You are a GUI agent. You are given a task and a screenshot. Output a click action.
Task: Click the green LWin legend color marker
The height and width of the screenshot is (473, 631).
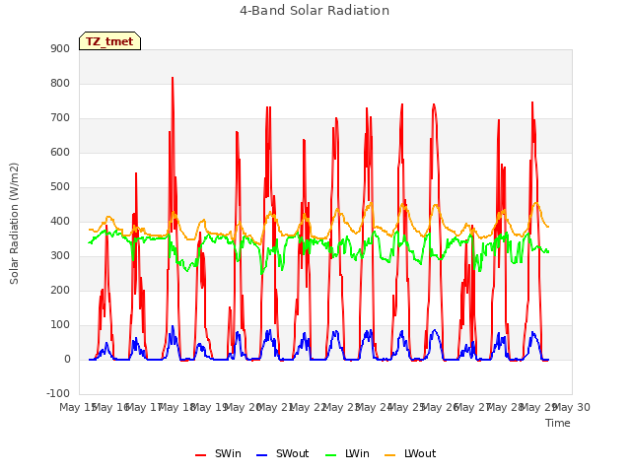tap(330, 455)
